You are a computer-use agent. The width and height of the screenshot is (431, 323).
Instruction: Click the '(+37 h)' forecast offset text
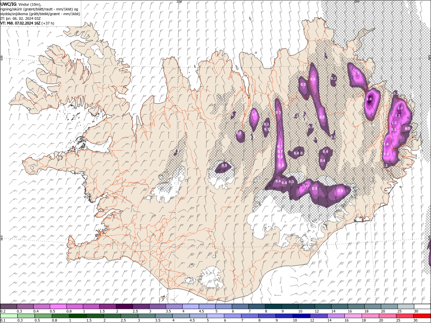(x=48, y=23)
